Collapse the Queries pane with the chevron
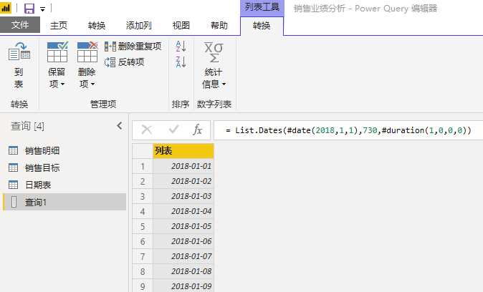The width and height of the screenshot is (483, 292). [120, 126]
